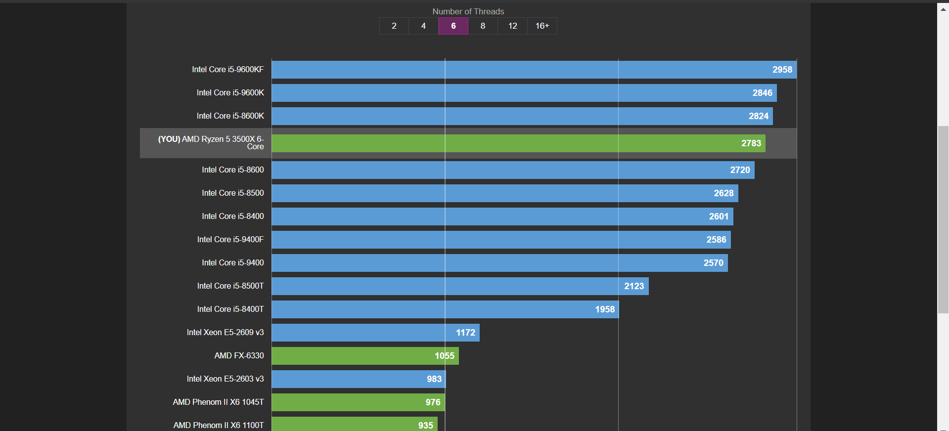Click the 2628 score value
Screen dimensions: 949x431
(724, 193)
